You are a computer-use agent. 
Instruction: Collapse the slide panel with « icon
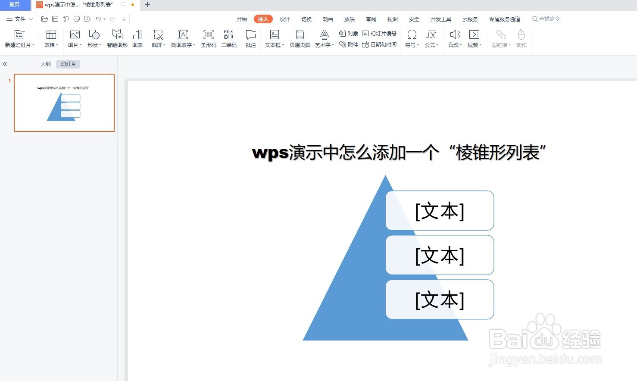point(5,64)
